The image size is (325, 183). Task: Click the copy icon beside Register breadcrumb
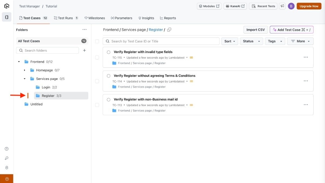tap(169, 30)
